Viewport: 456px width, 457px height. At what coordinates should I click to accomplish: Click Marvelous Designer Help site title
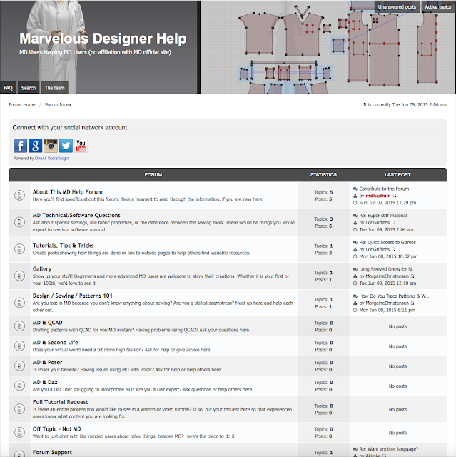coord(103,39)
